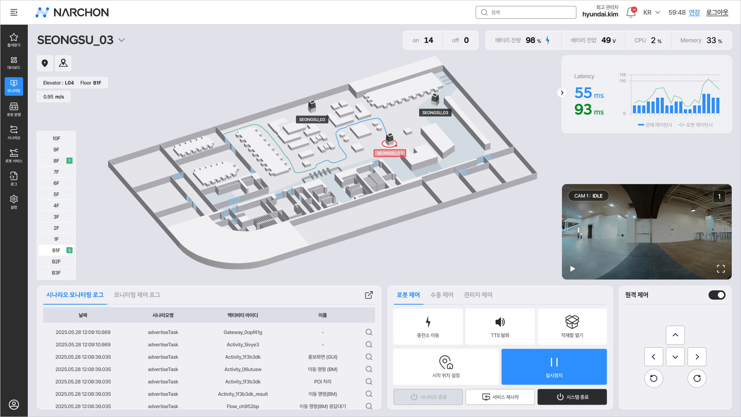
Task: Open the hamburger menu icon
Action: [14, 12]
